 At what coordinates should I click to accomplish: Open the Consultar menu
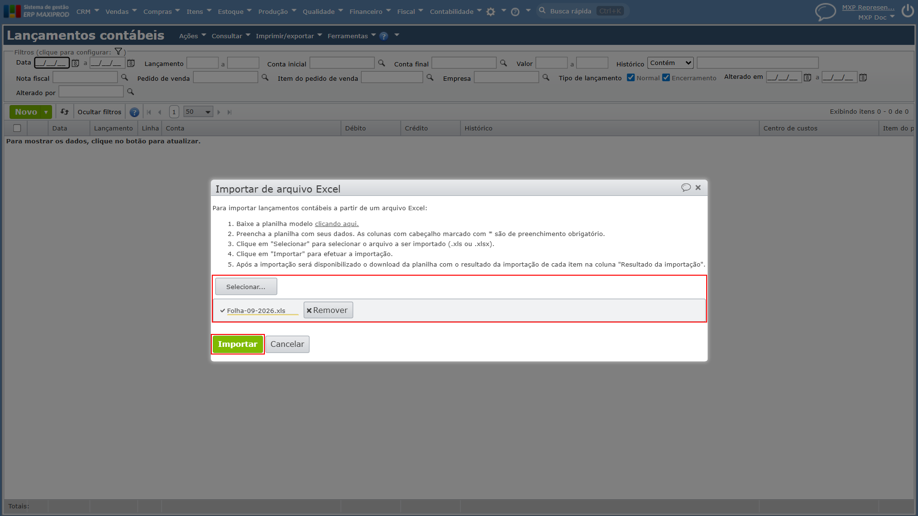click(231, 36)
